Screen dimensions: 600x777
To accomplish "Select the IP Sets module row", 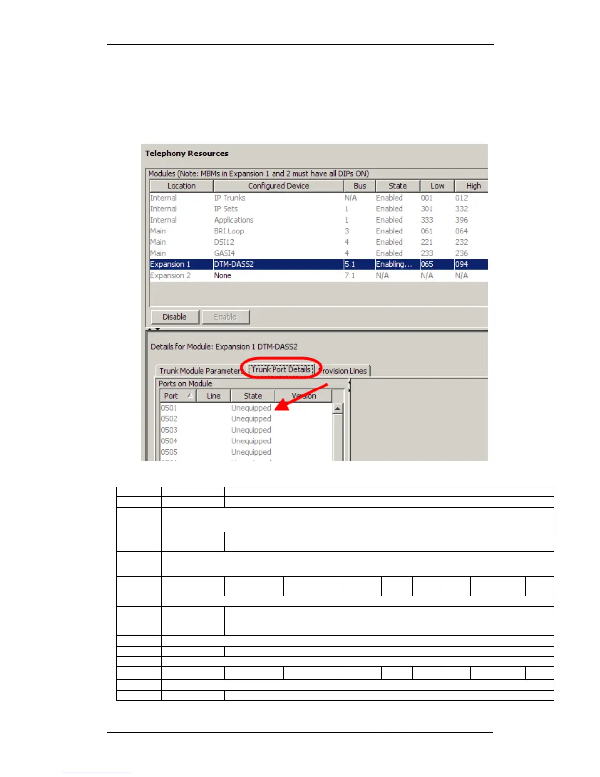I will coord(319,209).
